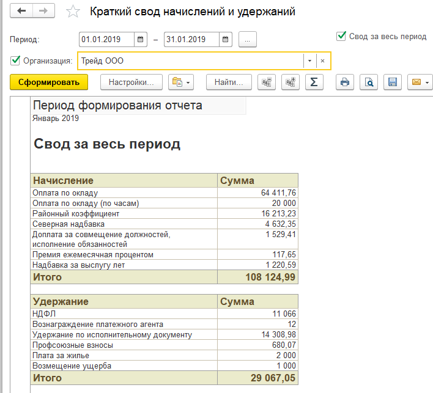Print the report using the printer icon

pyautogui.click(x=345, y=82)
